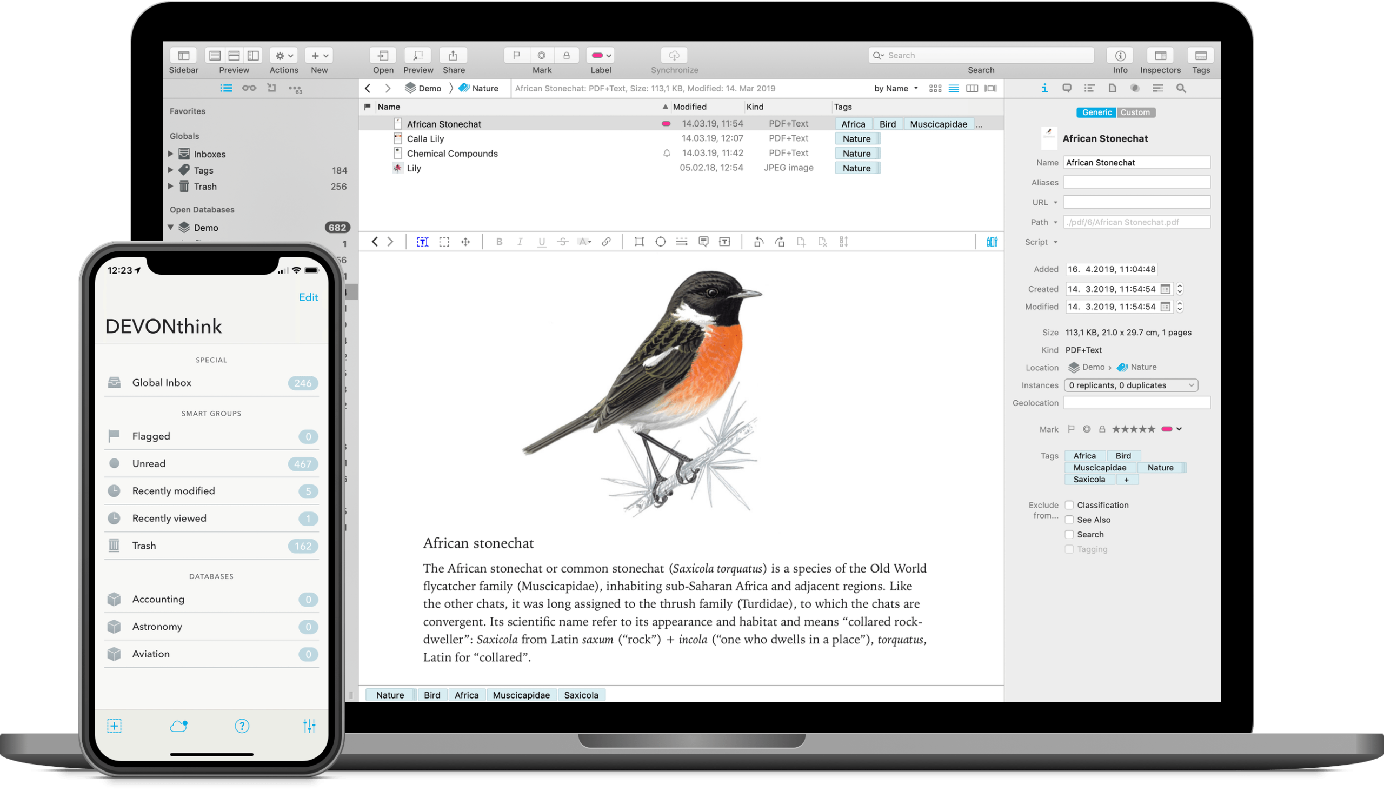Select the move/pan tool in PDF toolbar

coord(465,242)
